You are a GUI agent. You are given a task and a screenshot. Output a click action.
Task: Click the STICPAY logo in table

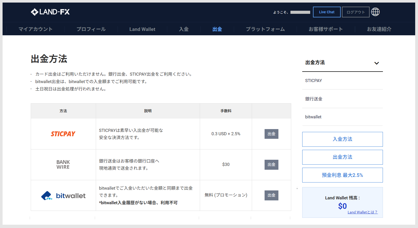tap(63, 134)
